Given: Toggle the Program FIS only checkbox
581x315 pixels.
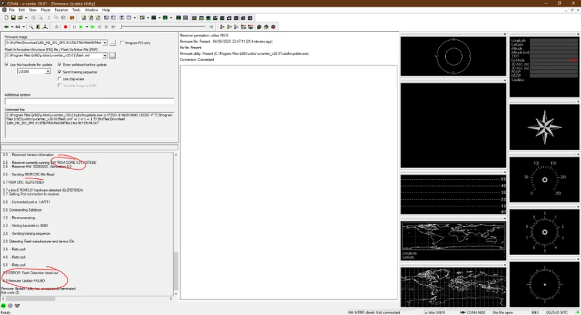Looking at the screenshot, I should pyautogui.click(x=122, y=42).
